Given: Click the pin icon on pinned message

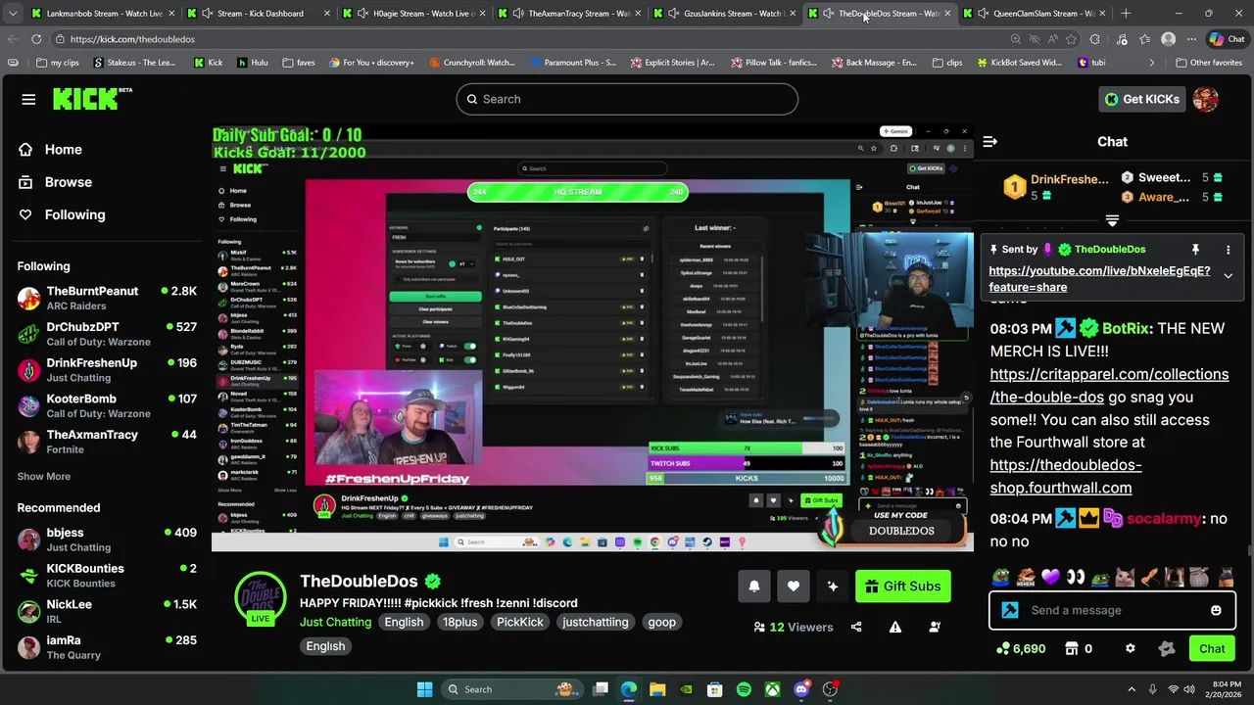Looking at the screenshot, I should pyautogui.click(x=1195, y=250).
